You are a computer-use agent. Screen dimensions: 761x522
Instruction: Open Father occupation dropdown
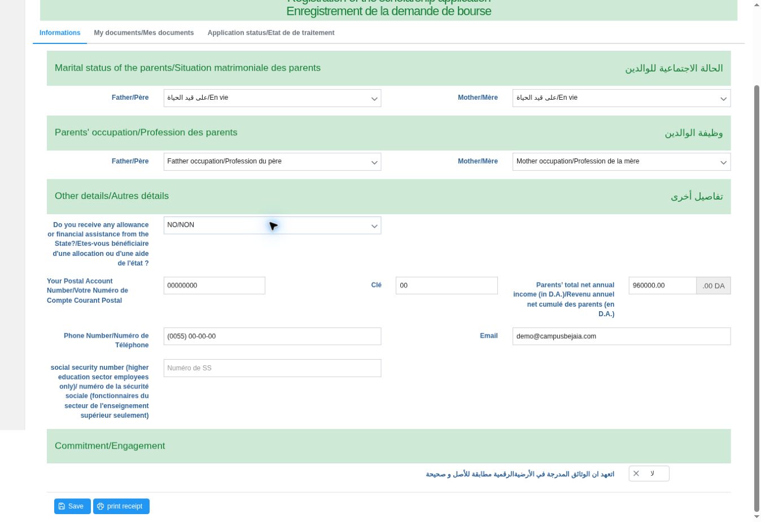(x=272, y=162)
